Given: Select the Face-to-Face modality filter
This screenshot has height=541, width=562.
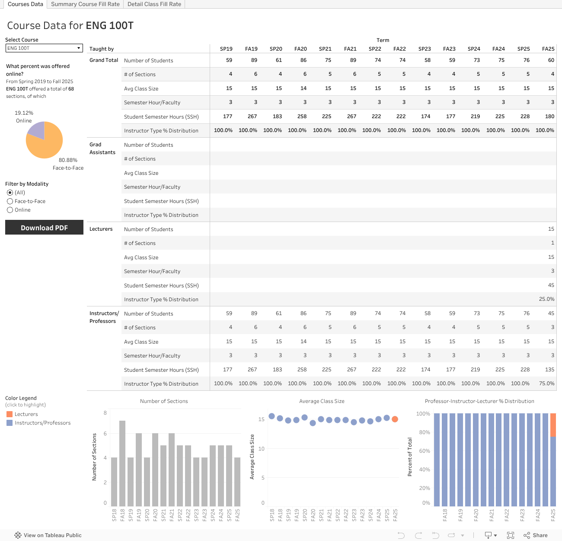Looking at the screenshot, I should pos(10,201).
